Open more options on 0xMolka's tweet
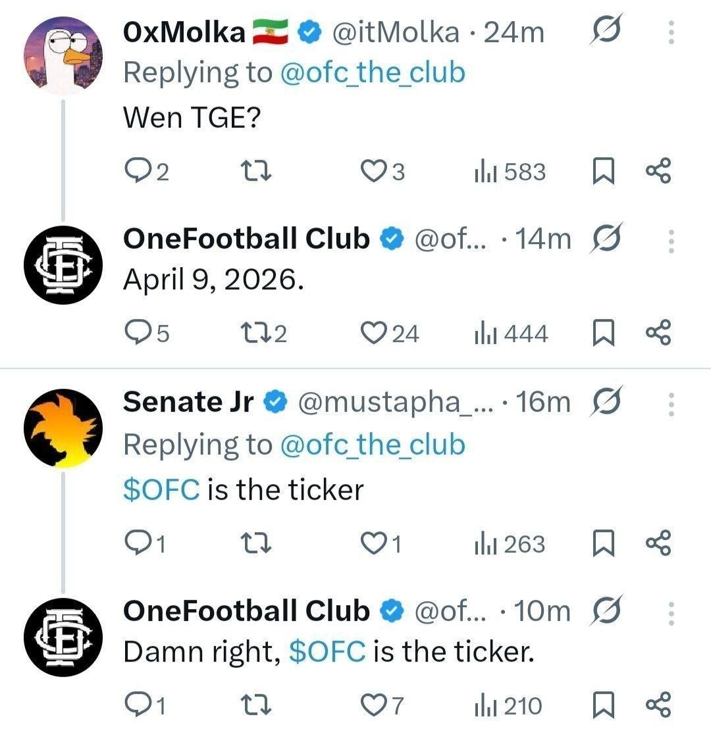The image size is (711, 738). point(671,33)
